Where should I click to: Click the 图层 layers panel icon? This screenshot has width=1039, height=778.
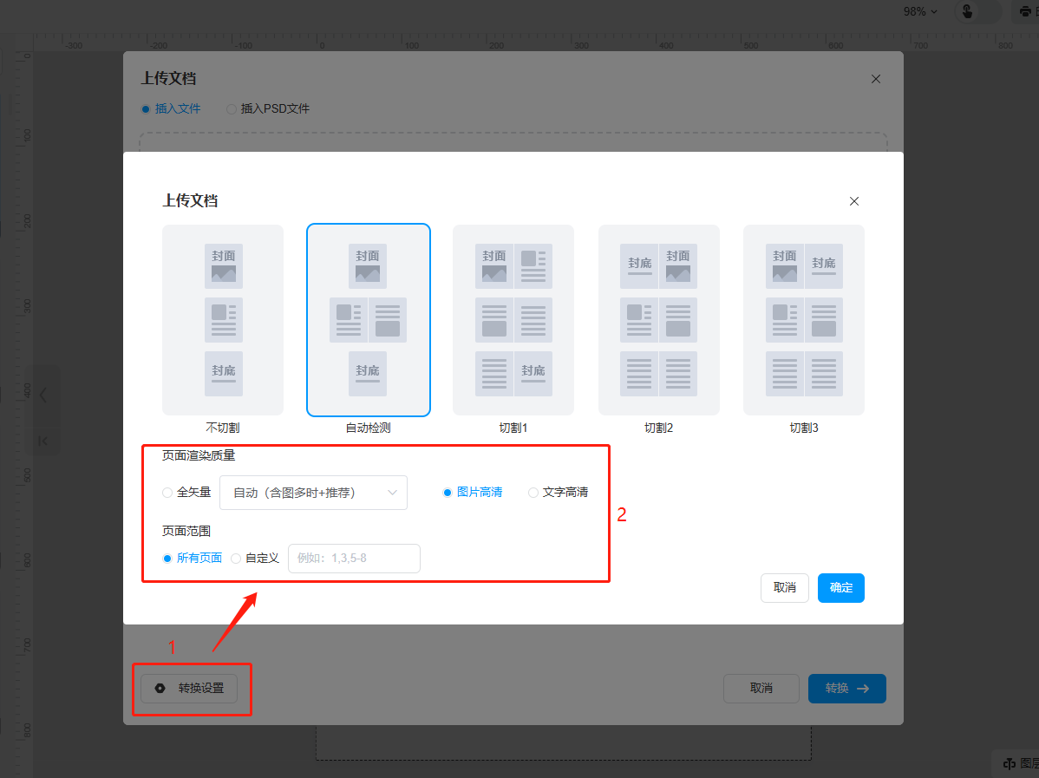click(x=1010, y=764)
